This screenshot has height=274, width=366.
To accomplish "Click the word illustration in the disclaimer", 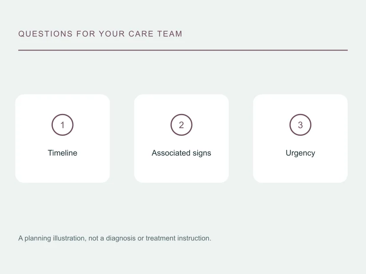I will coord(70,238).
